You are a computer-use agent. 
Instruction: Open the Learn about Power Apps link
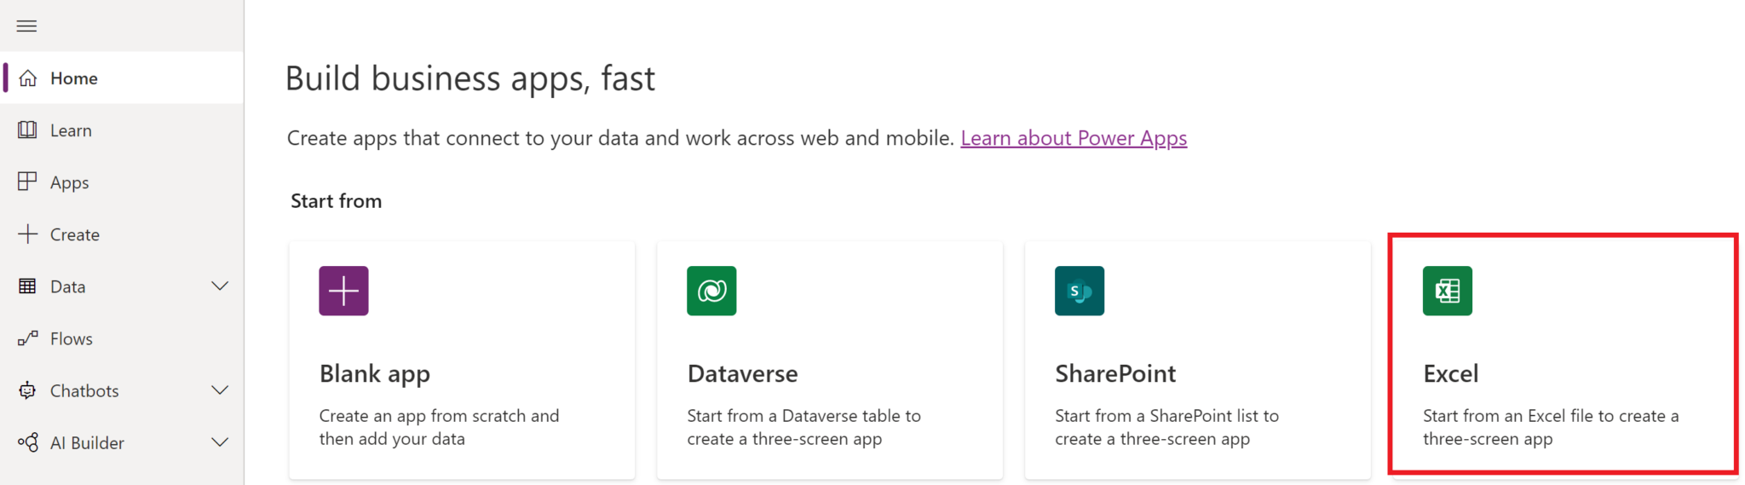pos(1074,138)
